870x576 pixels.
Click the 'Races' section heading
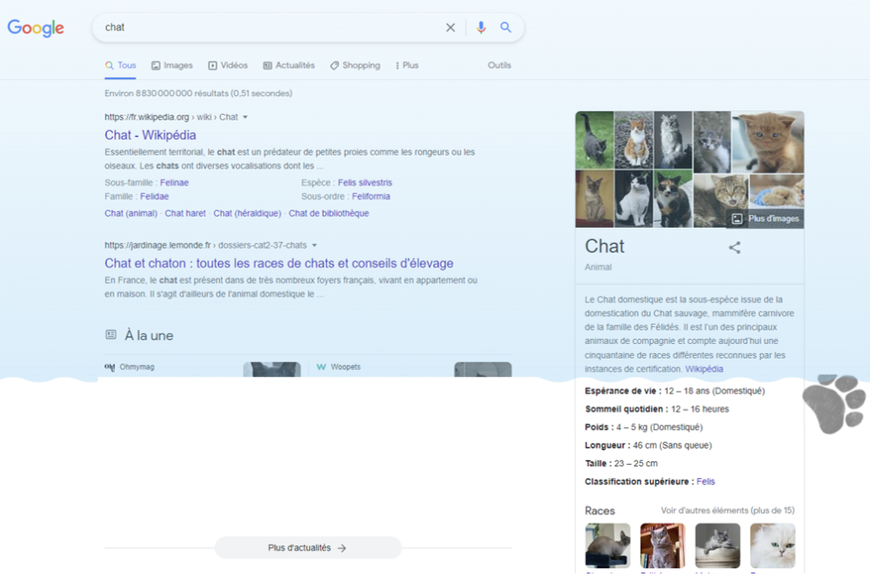(600, 511)
